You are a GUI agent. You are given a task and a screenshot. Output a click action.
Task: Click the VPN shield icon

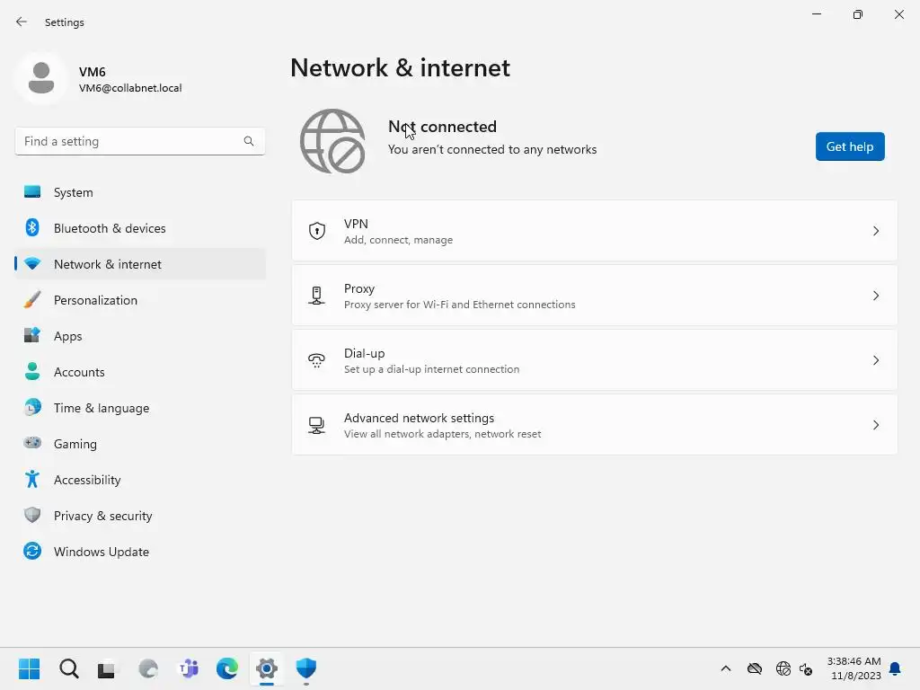pyautogui.click(x=317, y=231)
